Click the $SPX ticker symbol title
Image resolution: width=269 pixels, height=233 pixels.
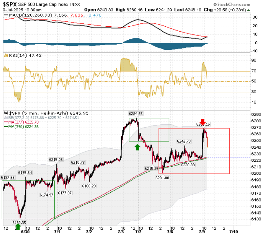coord(10,4)
